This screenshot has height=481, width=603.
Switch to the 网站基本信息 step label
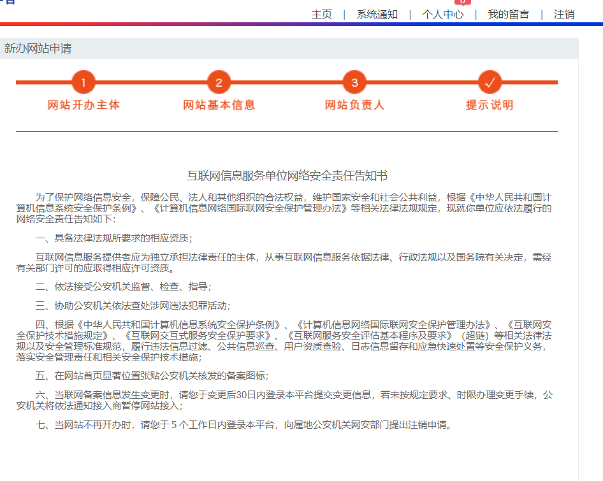219,105
